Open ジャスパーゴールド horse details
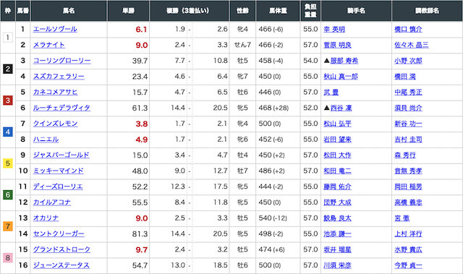Screen dimensions: 463x274 point(61,155)
